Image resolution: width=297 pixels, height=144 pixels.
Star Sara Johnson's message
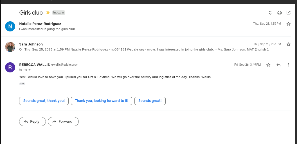click(x=288, y=44)
